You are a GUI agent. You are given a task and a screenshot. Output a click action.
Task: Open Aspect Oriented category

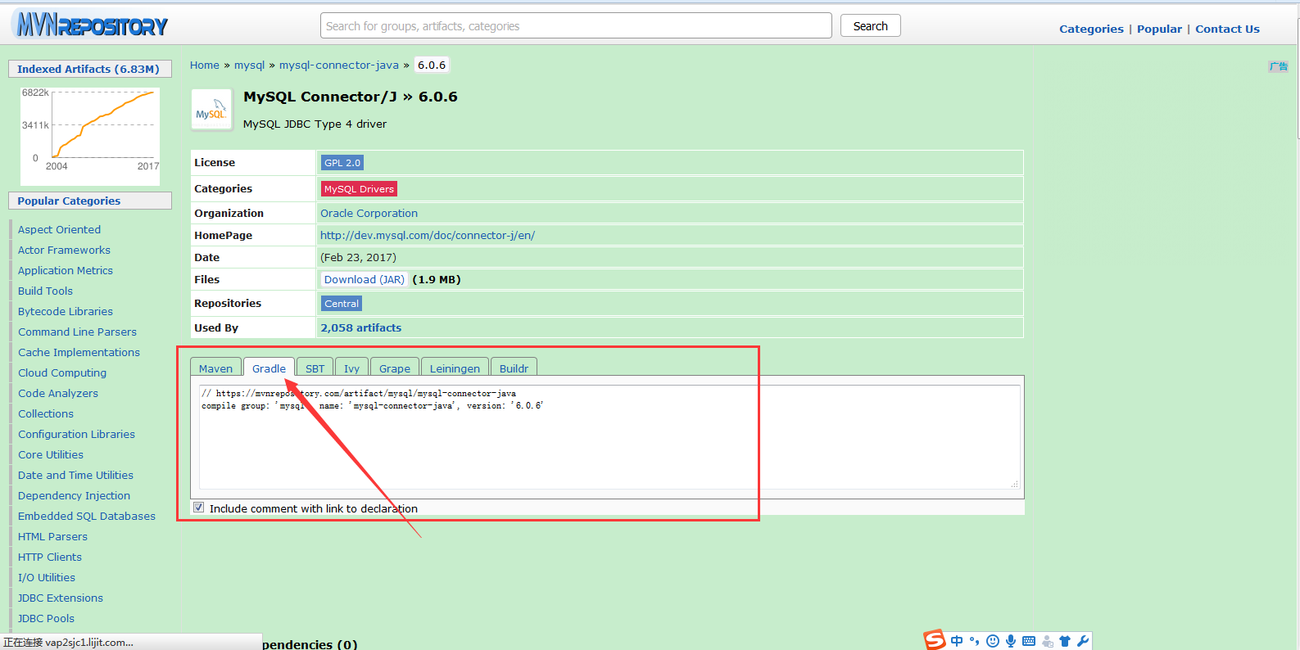pos(59,229)
